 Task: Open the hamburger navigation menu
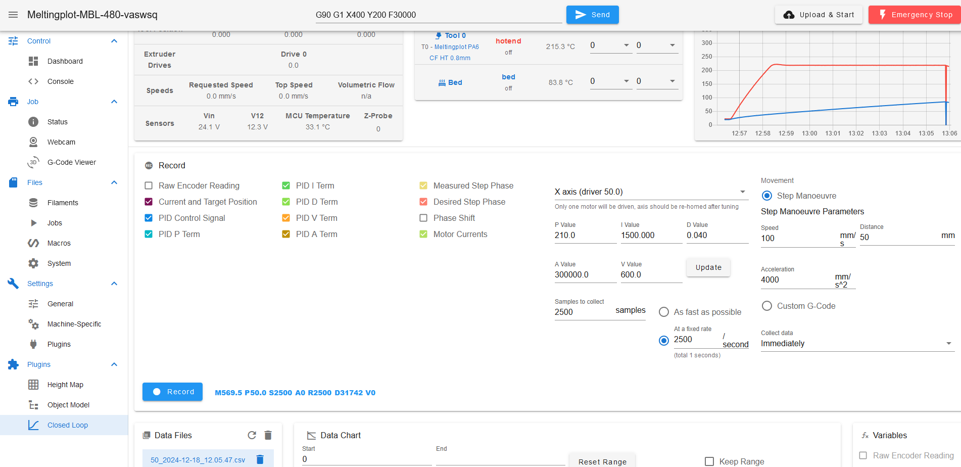13,15
